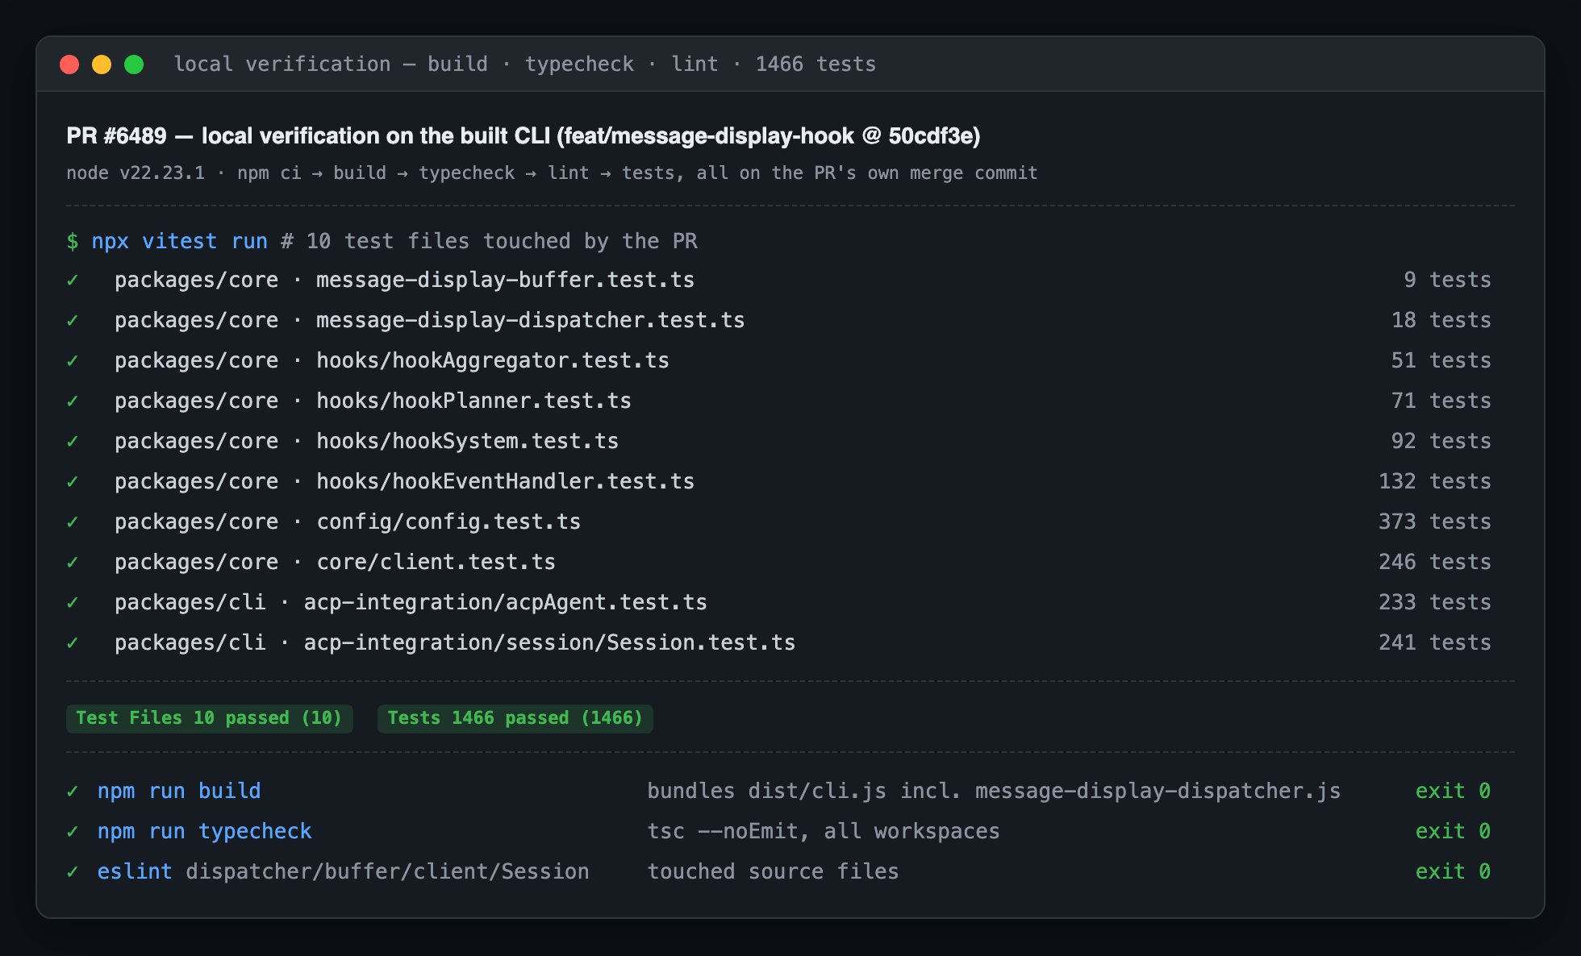This screenshot has width=1581, height=956.
Task: Click the 'node v22.23.1' subtitle line
Action: click(x=552, y=173)
